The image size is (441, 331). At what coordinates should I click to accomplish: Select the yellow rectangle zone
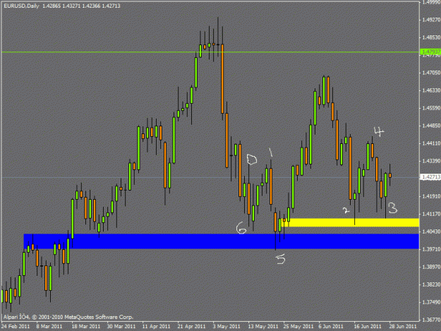click(x=350, y=222)
